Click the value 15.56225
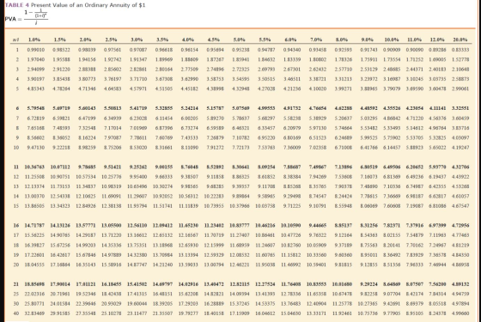This screenshot has width=481, height=322. click(34, 235)
